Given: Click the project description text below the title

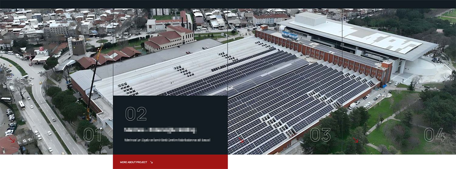Looking at the screenshot, I should [167, 140].
